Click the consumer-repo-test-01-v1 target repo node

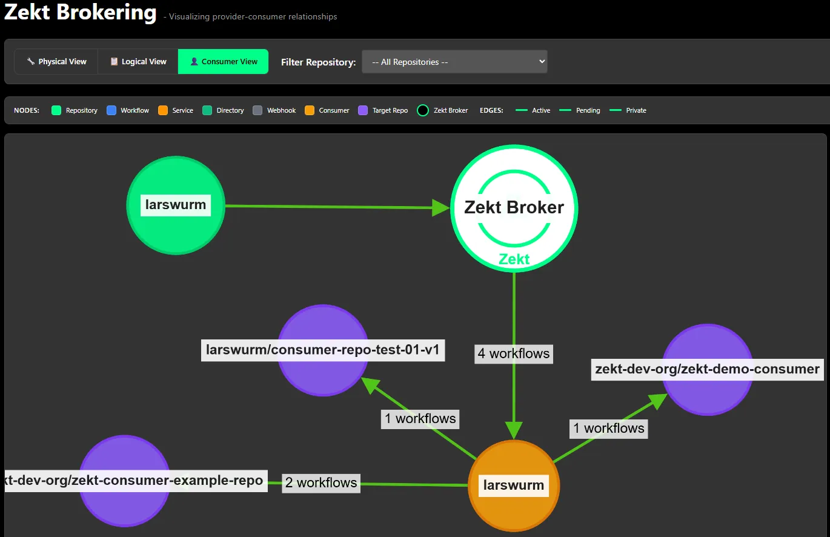click(323, 350)
